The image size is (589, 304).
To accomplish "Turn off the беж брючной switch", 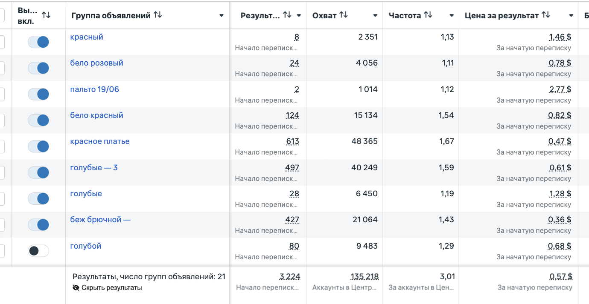I will (38, 225).
